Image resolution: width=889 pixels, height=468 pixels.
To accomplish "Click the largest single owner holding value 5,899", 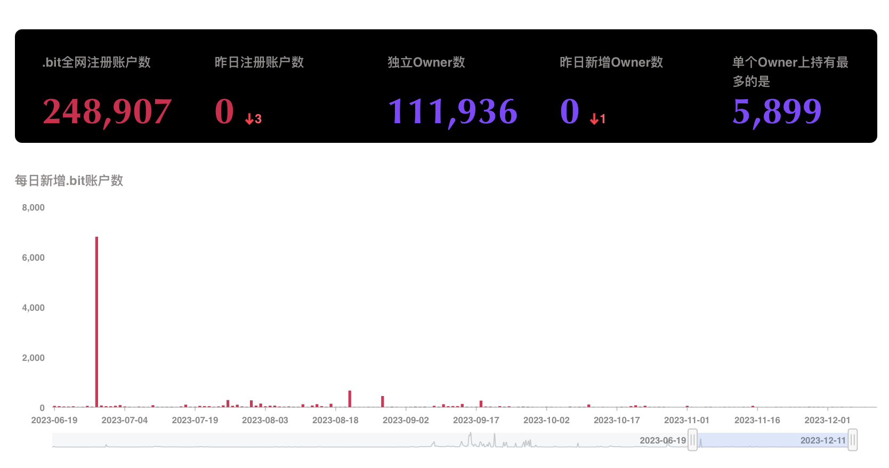I will 777,112.
